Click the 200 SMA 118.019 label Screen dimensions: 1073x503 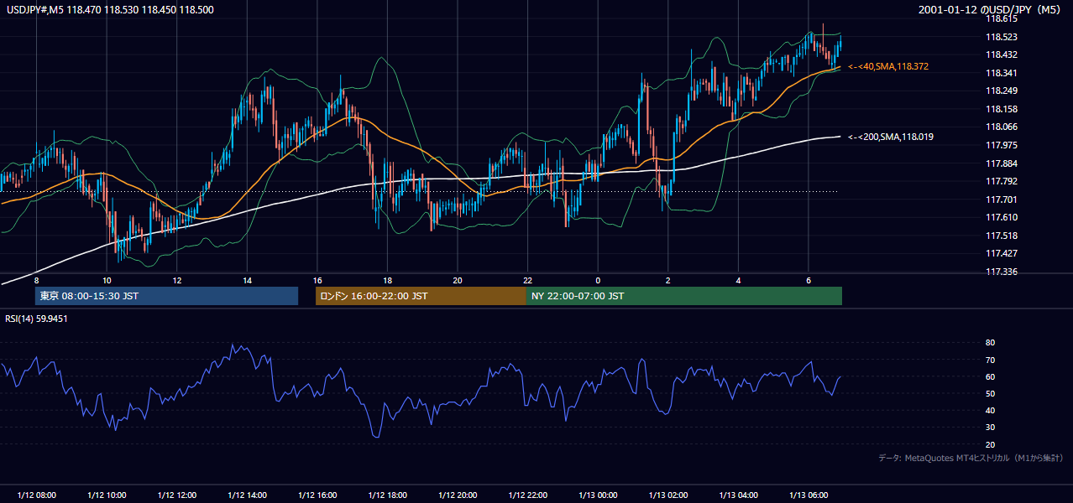[891, 137]
